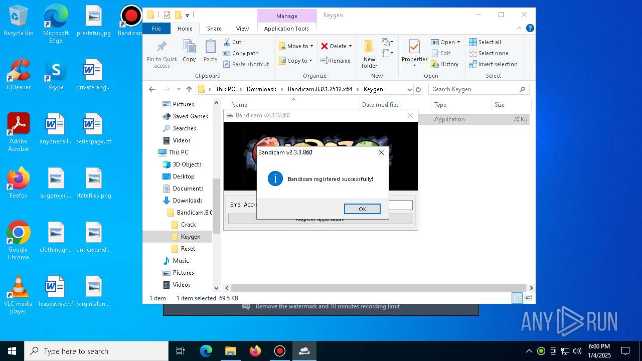Open 3D Objects in navigation pane
The height and width of the screenshot is (361, 642).
coord(187,164)
